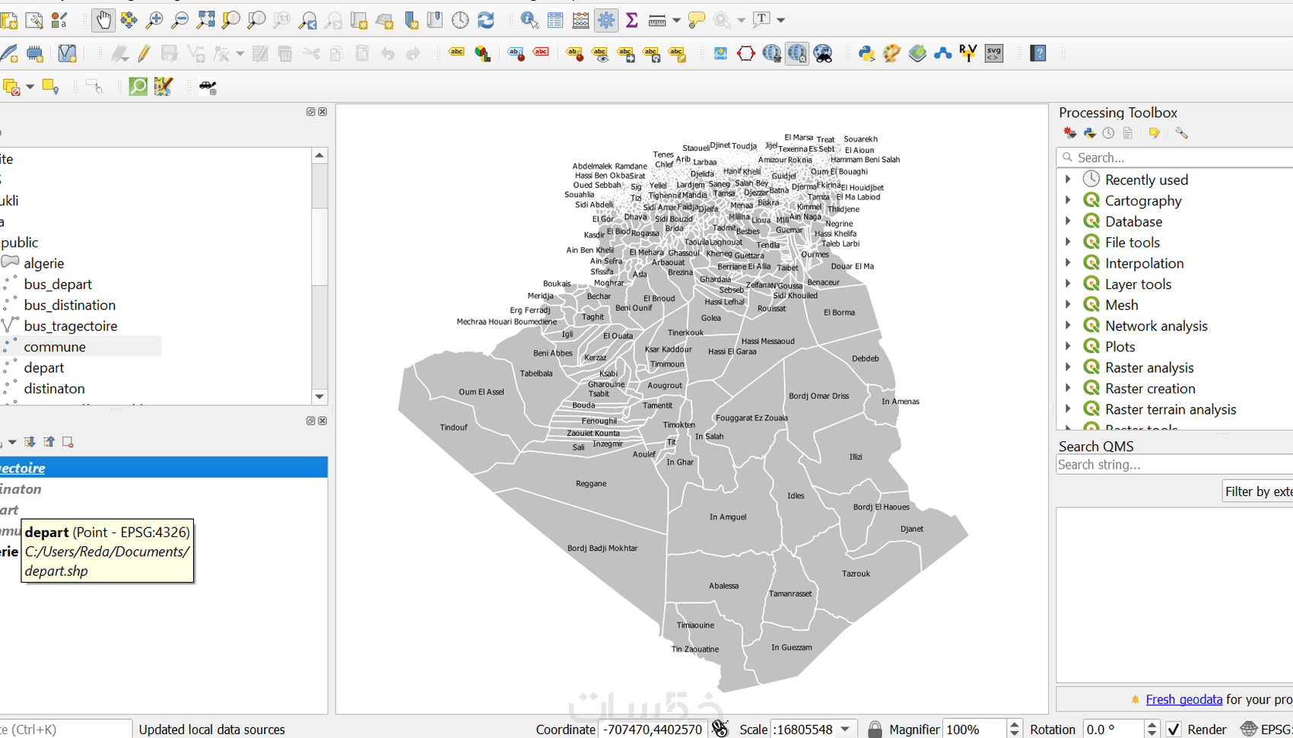
Task: Click the Search QMS string field
Action: click(1175, 464)
